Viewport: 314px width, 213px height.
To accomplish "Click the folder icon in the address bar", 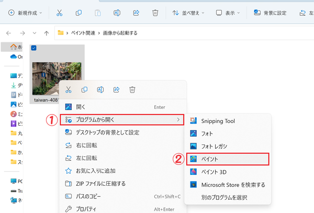I will (x=61, y=32).
